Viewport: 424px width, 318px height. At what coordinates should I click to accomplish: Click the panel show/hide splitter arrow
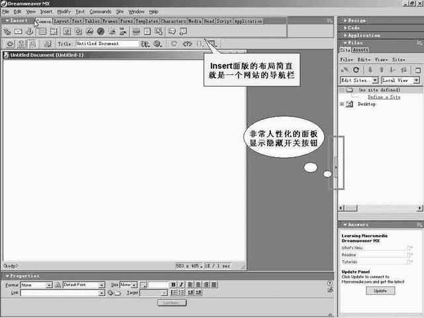pyautogui.click(x=336, y=167)
